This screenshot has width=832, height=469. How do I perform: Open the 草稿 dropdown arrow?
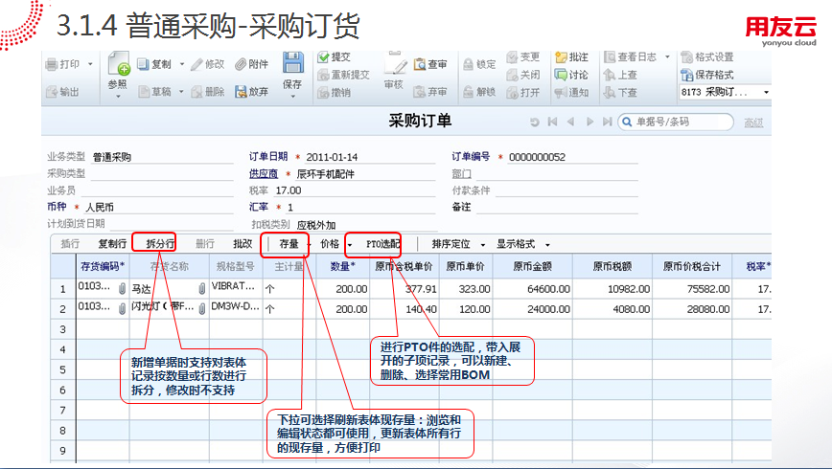[x=181, y=92]
